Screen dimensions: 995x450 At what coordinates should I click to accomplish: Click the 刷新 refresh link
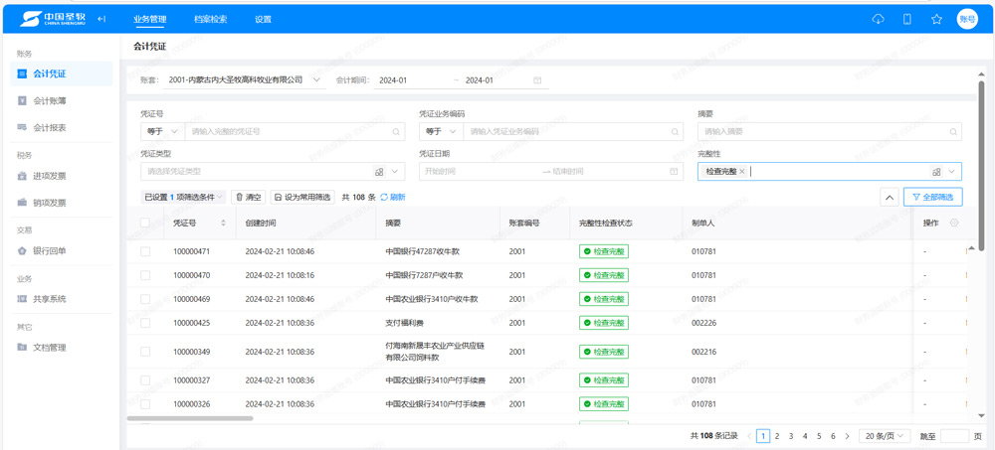(x=393, y=197)
